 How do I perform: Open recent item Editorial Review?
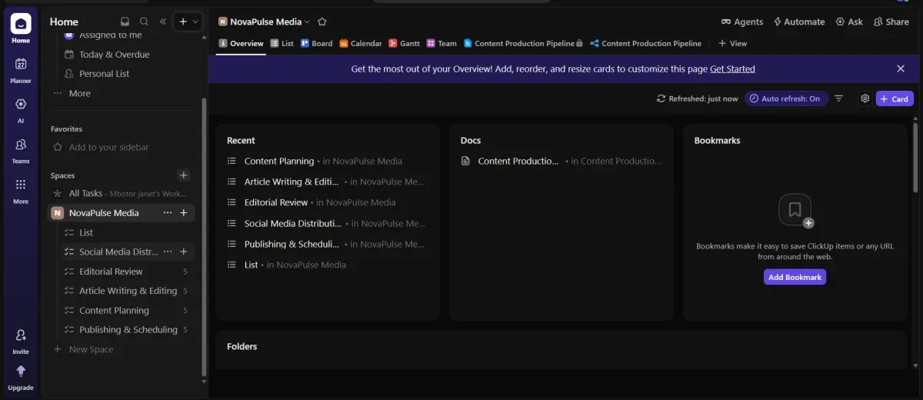pyautogui.click(x=276, y=202)
